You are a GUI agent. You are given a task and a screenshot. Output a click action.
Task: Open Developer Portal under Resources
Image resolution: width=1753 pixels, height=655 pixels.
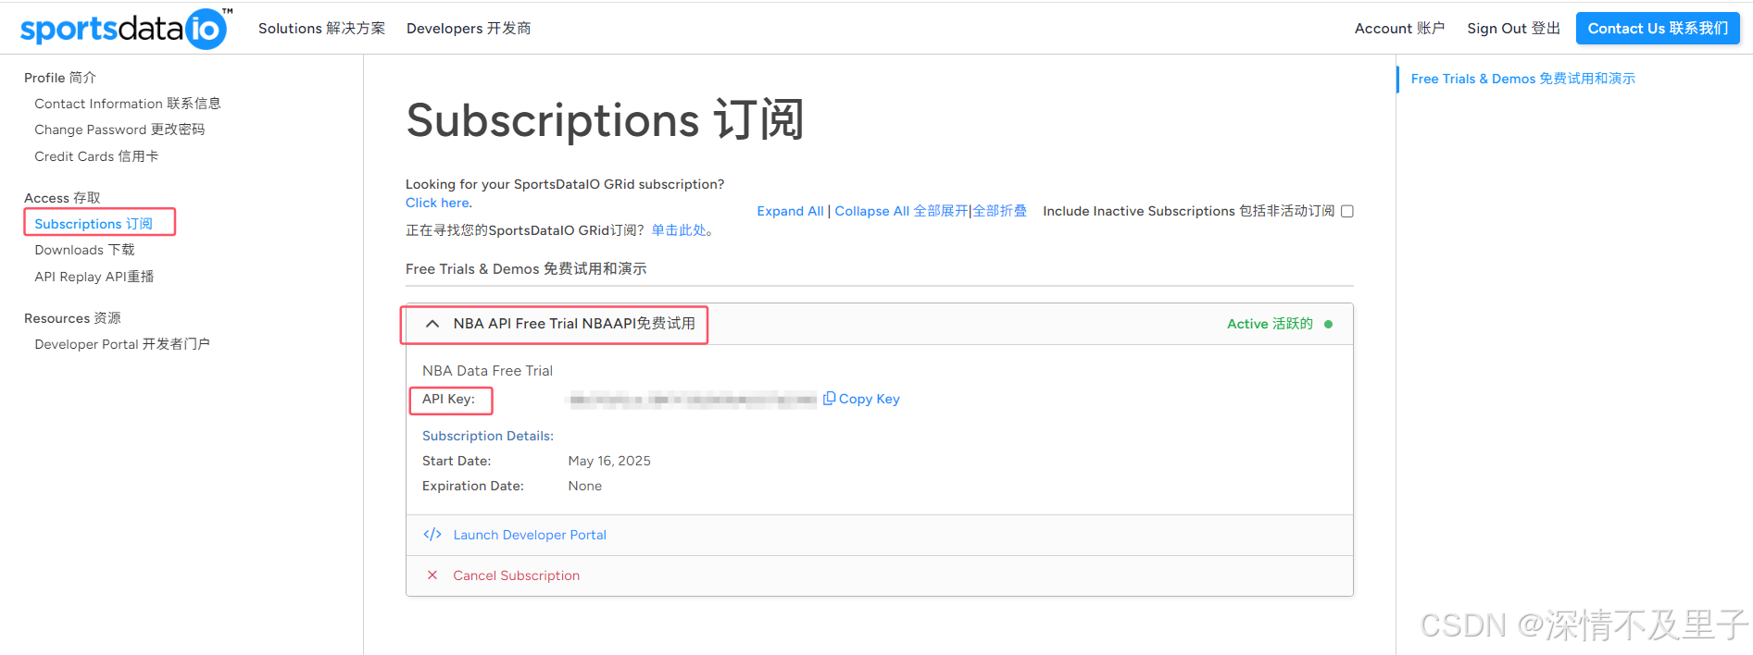pyautogui.click(x=122, y=344)
